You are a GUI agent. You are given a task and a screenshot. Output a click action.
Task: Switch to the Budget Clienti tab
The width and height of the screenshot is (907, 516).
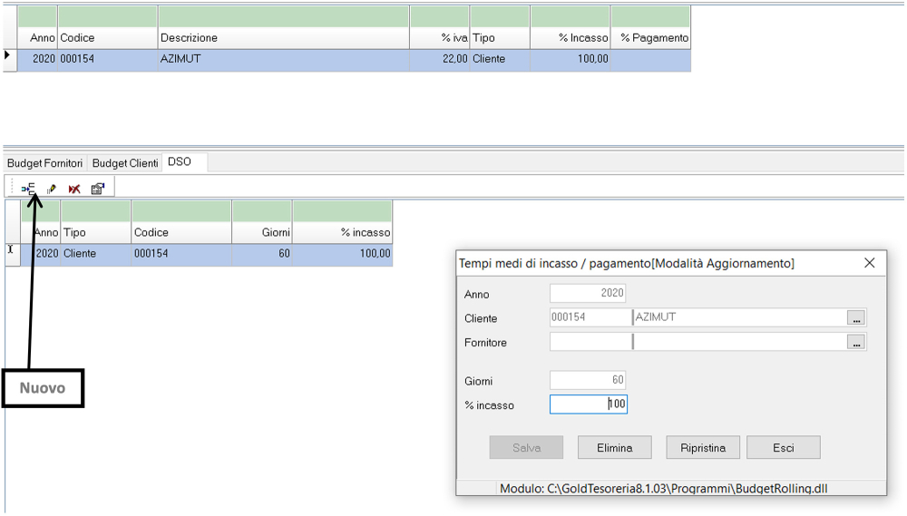(125, 163)
